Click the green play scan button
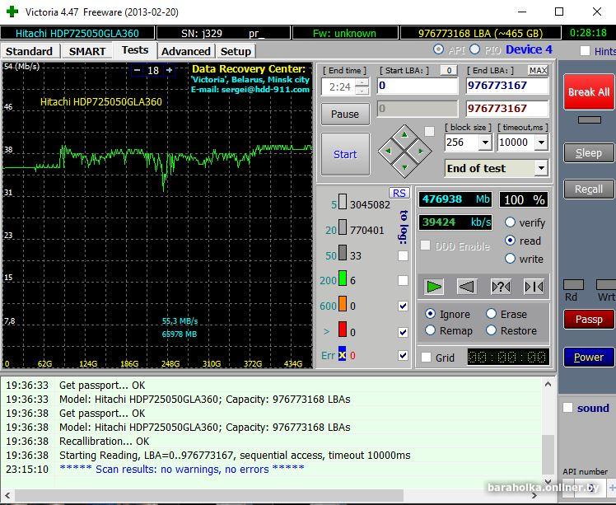Screen dimensions: 616x505 434,287
